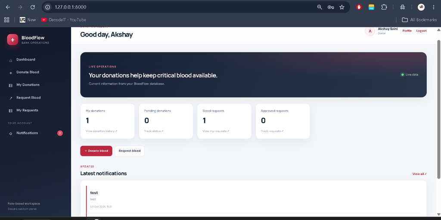The height and width of the screenshot is (220, 441).
Task: Click the address bar URL 127.0.0.1:8000
Action: click(x=71, y=7)
